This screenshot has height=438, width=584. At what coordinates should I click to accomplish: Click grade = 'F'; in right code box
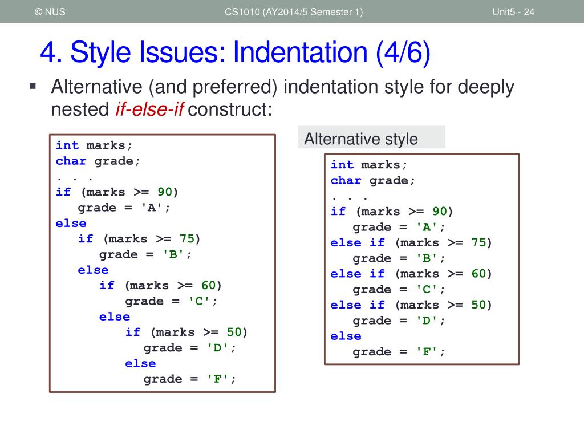click(399, 351)
